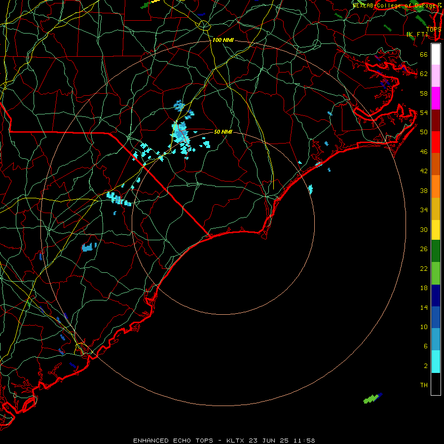Click the '62' legend value

(424, 74)
